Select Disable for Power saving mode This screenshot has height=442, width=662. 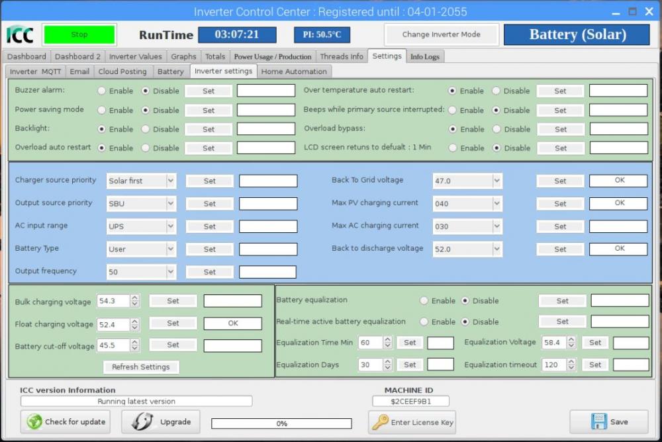pyautogui.click(x=146, y=111)
